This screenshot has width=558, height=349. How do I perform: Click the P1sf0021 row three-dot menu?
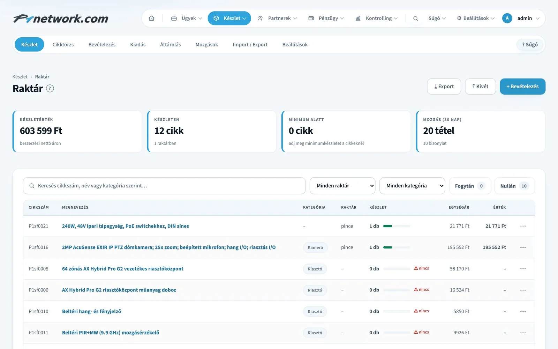tap(523, 226)
